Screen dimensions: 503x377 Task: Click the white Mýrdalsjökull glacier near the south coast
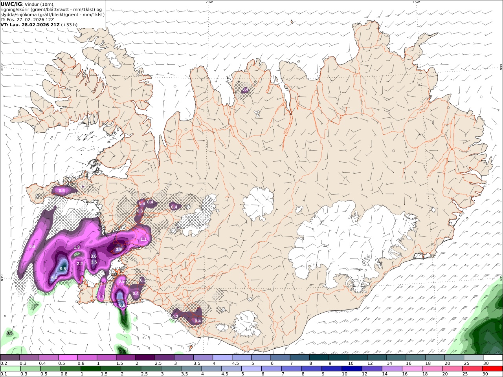(x=246, y=324)
